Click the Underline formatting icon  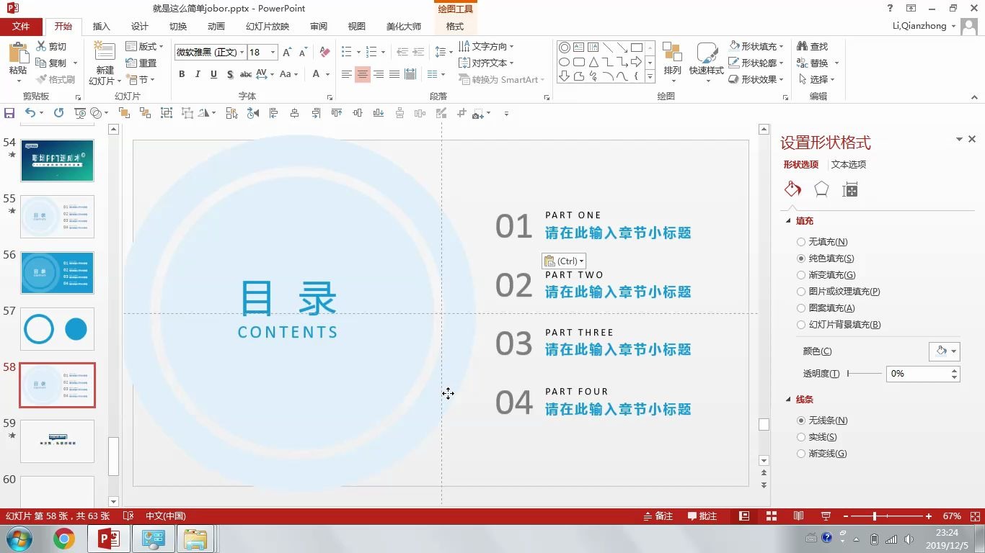click(213, 74)
